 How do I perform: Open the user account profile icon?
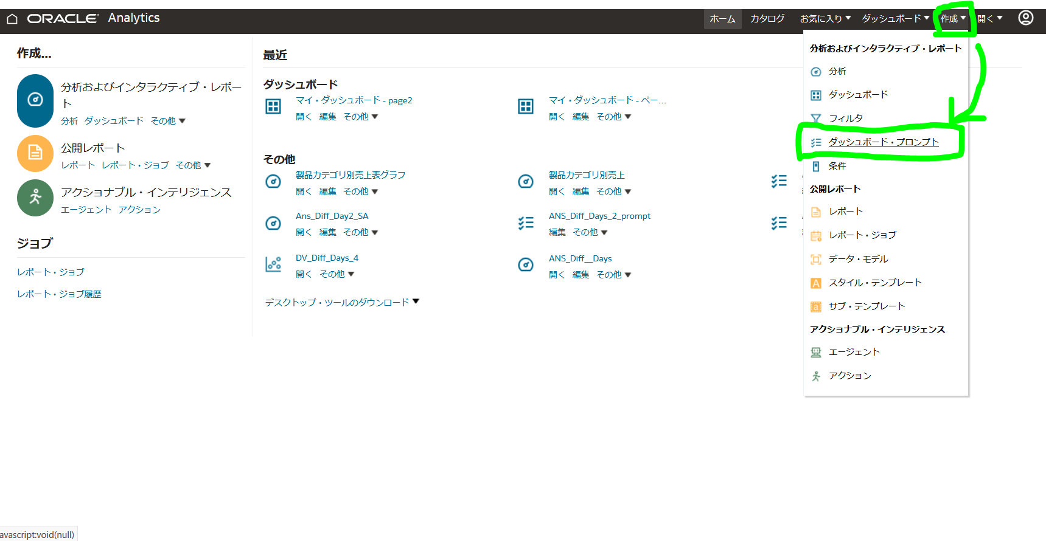pyautogui.click(x=1026, y=18)
